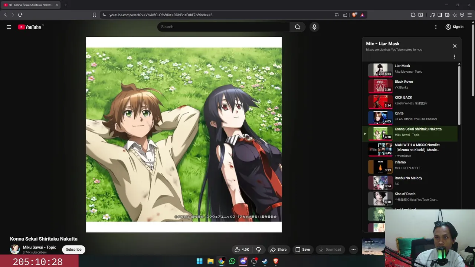Image resolution: width=475 pixels, height=267 pixels.
Task: Open the browser extensions puzzle icon
Action: pos(413,15)
